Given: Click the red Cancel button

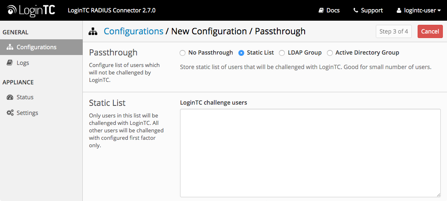Looking at the screenshot, I should 430,31.
